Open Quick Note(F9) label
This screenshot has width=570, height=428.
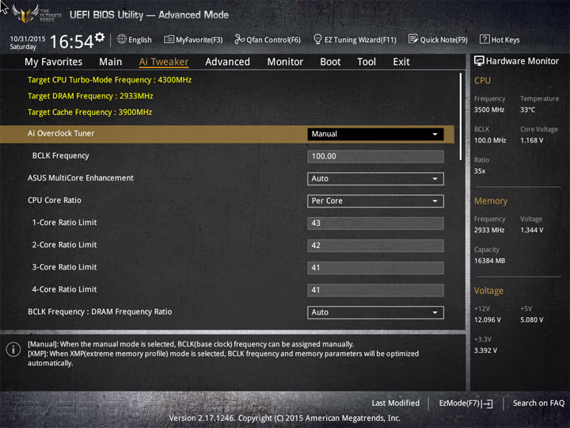click(x=444, y=40)
